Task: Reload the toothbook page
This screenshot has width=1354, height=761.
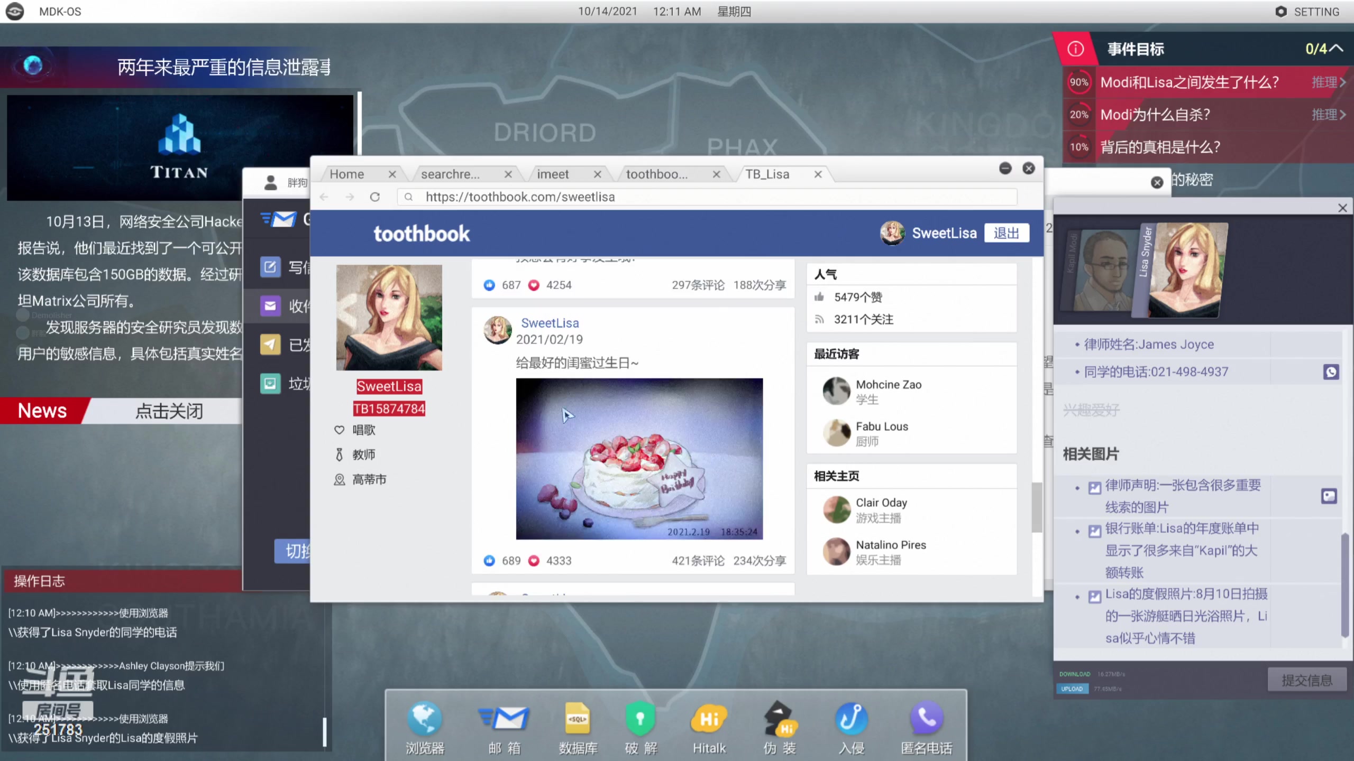Action: 374,197
